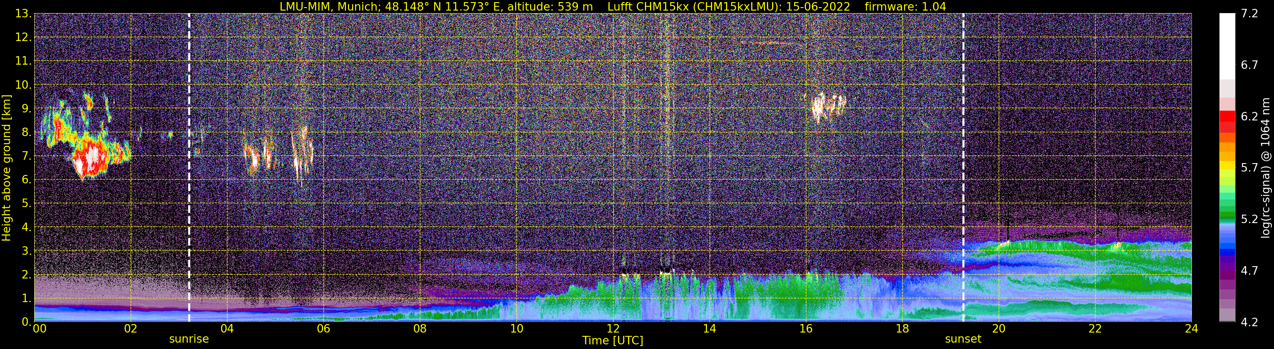
Task: Click the '11.' height axis tick label
Action: tap(23, 61)
